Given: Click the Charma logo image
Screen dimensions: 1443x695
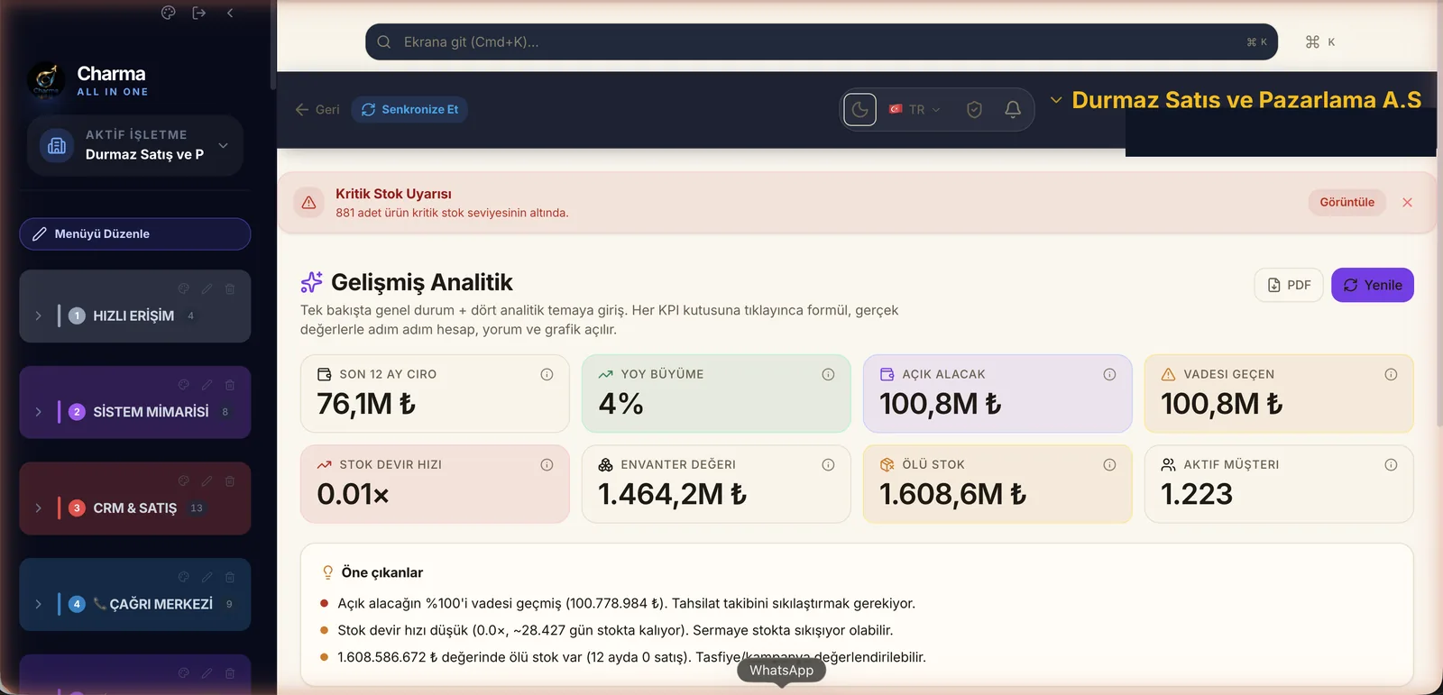Looking at the screenshot, I should click(x=46, y=81).
